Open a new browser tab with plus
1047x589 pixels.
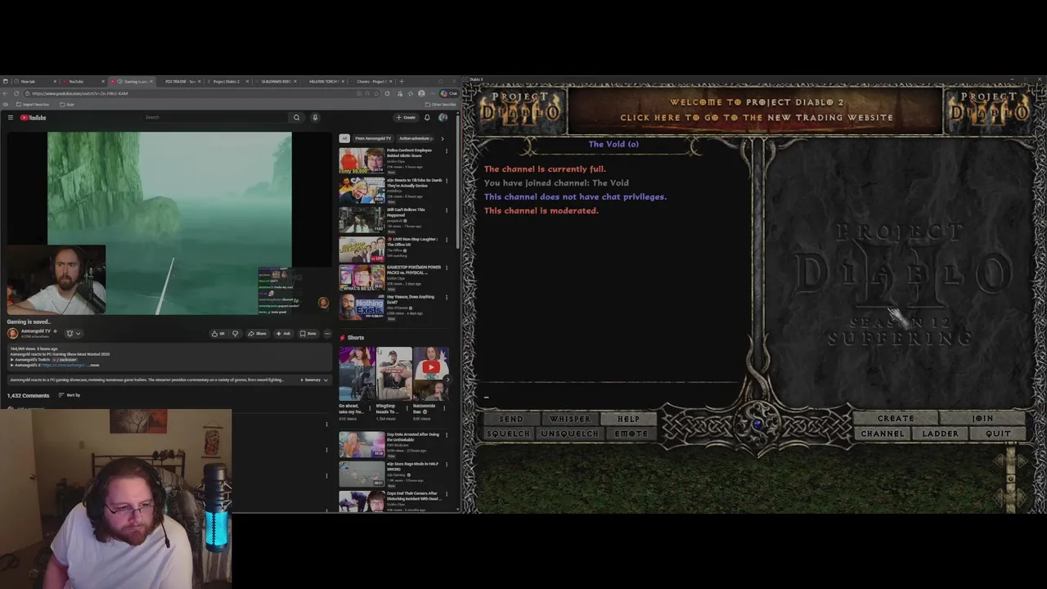[401, 82]
